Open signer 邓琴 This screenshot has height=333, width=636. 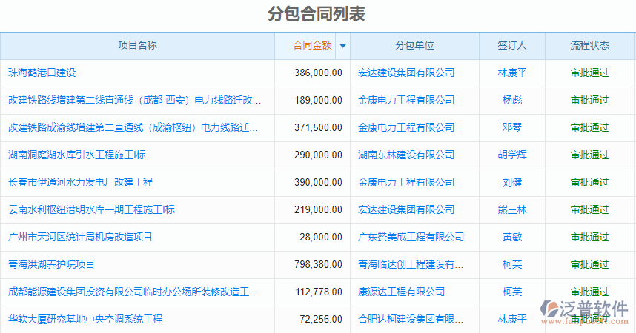[512, 127]
